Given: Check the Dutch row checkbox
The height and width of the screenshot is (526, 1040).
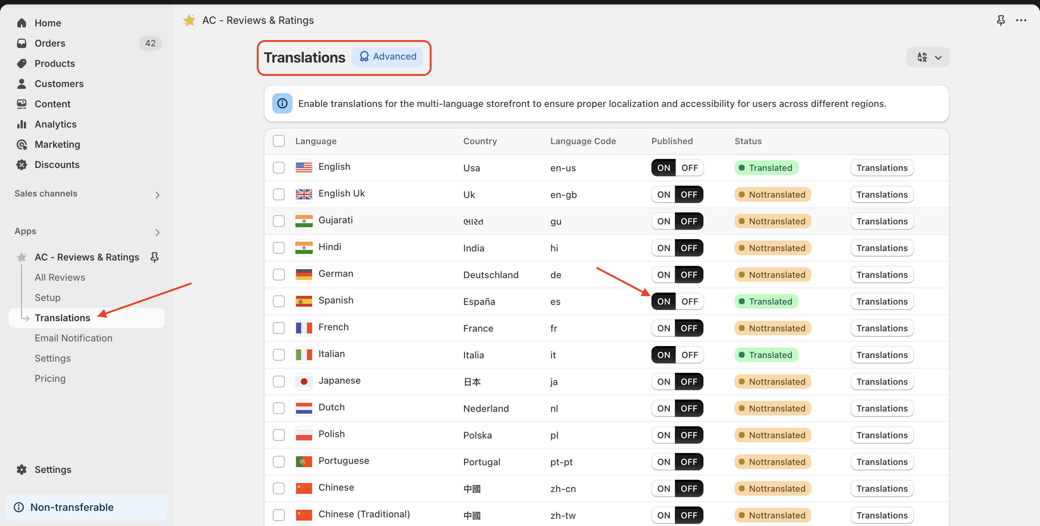Looking at the screenshot, I should 278,408.
